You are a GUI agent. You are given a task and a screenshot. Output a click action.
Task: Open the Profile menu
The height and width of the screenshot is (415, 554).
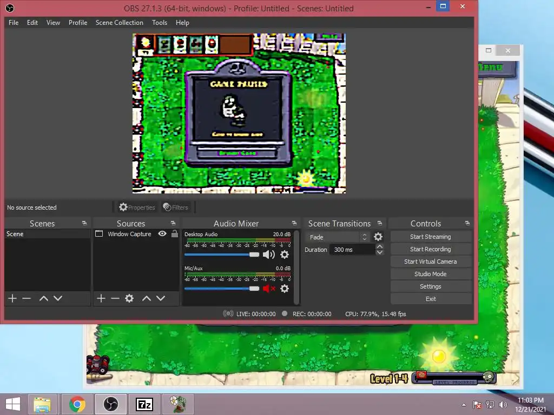[x=78, y=23]
